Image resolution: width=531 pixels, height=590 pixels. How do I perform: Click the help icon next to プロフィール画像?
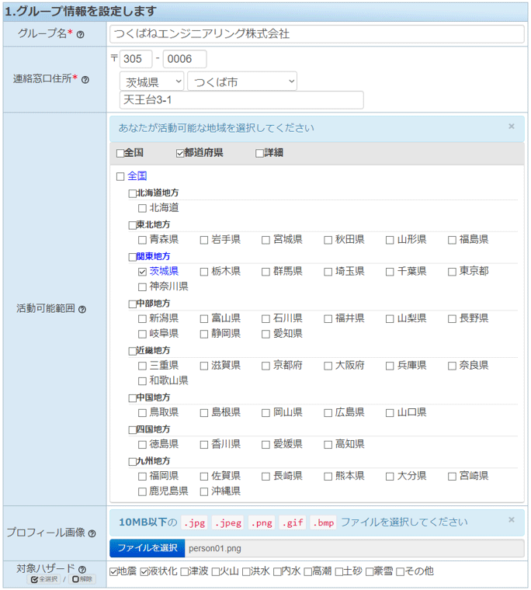92,533
